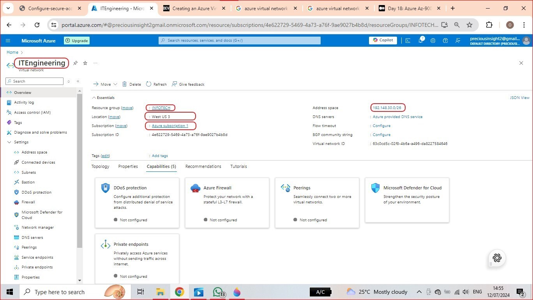Open Bastion in the sidebar
Image resolution: width=533 pixels, height=300 pixels.
[x=28, y=182]
